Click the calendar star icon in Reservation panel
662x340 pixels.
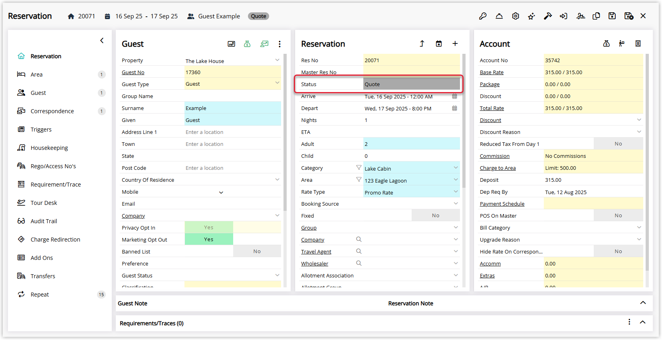click(x=439, y=43)
